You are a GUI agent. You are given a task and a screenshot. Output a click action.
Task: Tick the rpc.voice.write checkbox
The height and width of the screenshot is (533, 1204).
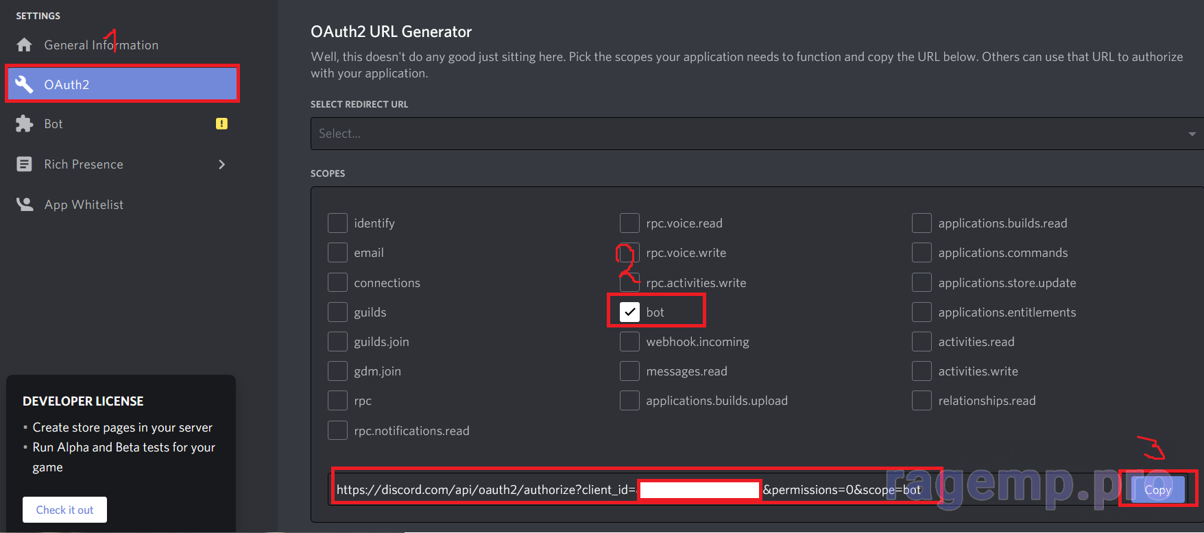(x=629, y=253)
